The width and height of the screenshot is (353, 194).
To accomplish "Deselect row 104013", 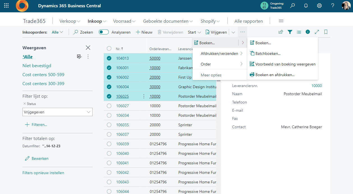I will (109, 58).
